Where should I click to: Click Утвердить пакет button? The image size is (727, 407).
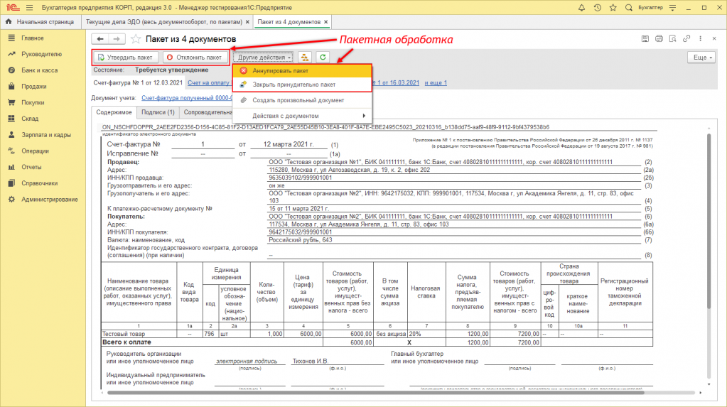point(126,57)
